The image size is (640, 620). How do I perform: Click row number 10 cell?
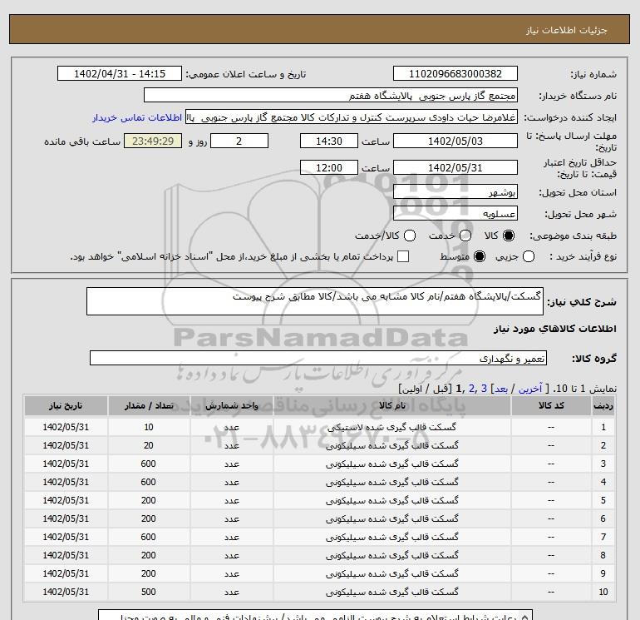pos(603,592)
